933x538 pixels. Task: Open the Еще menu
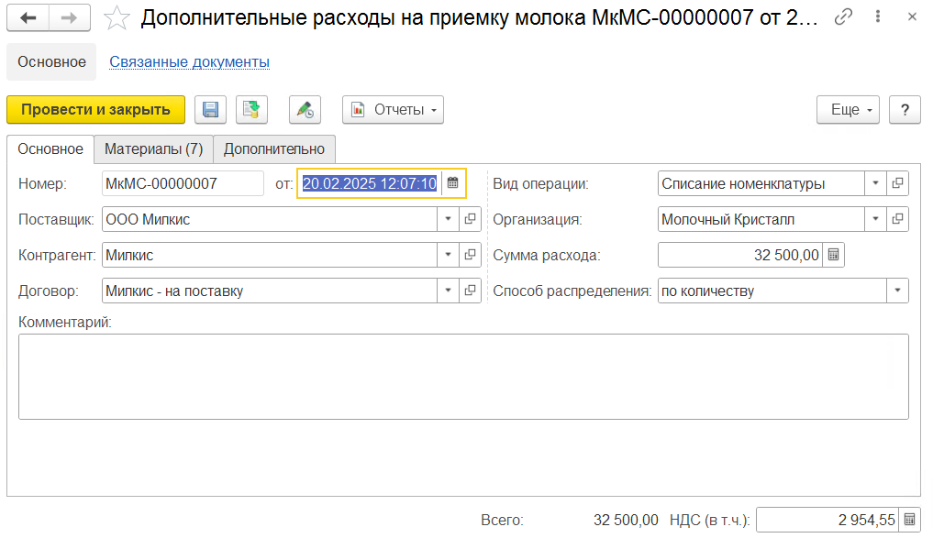point(848,109)
